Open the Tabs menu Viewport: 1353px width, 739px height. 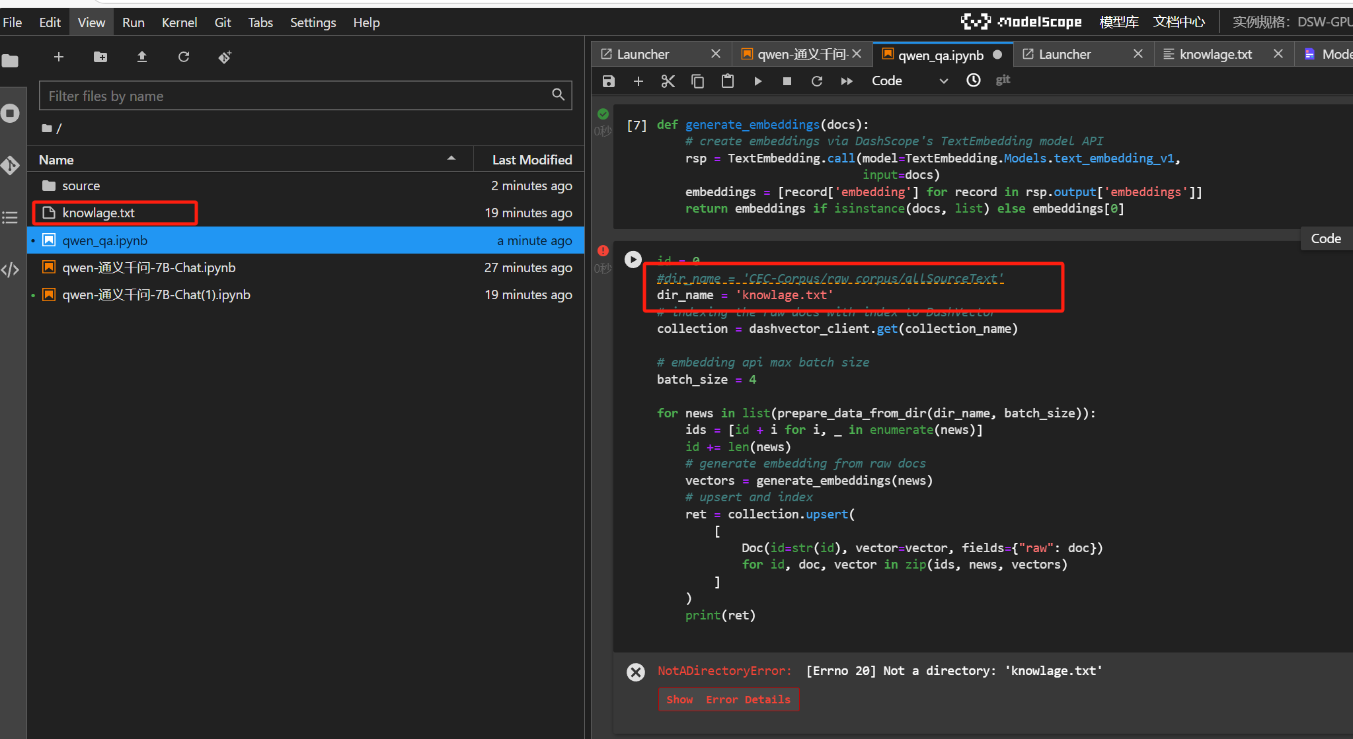[x=260, y=22]
